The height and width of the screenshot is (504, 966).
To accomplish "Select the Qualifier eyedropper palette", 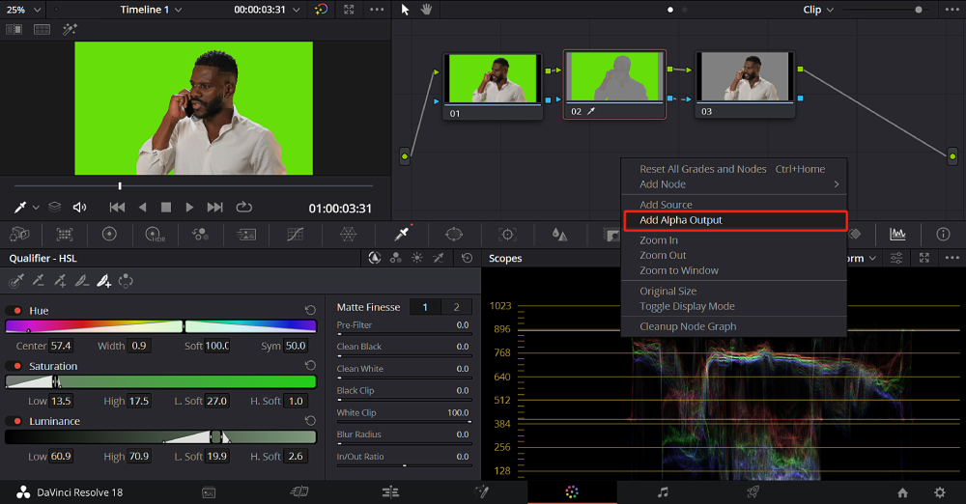I will 402,234.
